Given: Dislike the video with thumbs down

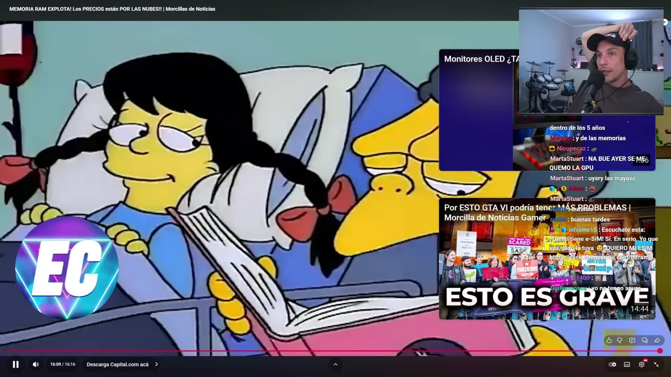Looking at the screenshot, I should (620, 340).
